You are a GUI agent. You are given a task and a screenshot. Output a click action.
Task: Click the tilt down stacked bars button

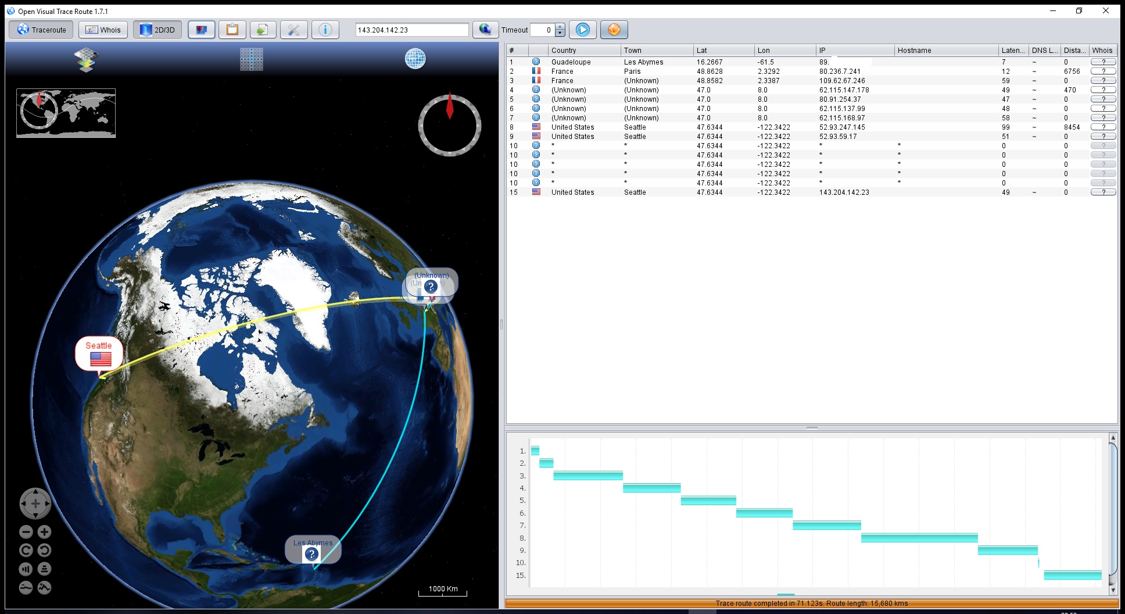45,569
